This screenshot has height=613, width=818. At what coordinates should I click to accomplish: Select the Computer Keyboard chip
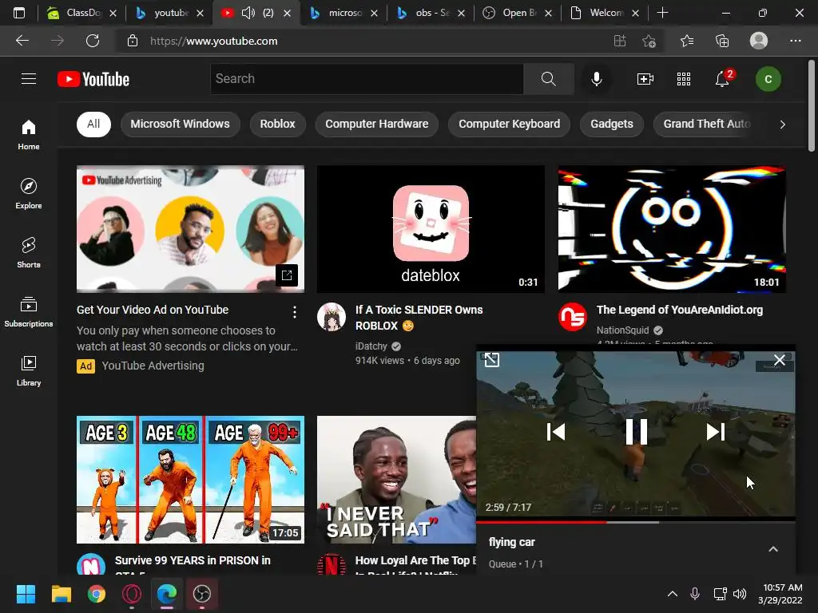click(x=509, y=124)
